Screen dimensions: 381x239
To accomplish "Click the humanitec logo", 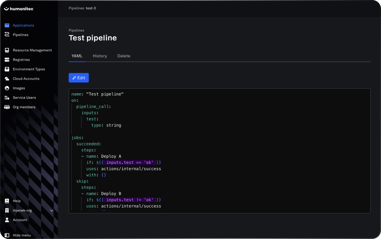I will pos(19,9).
